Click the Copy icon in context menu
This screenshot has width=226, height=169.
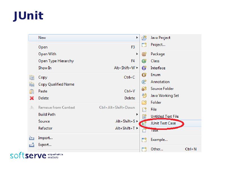click(x=32, y=77)
